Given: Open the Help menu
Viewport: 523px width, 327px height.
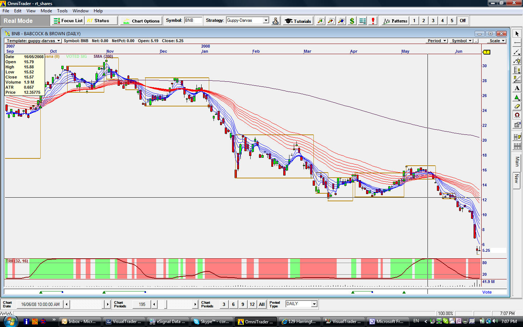Looking at the screenshot, I should point(98,11).
